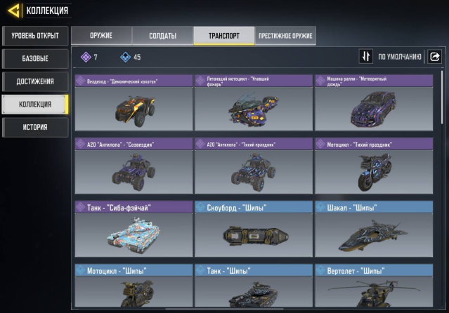Click rarity diamond on Вертолет "Шипы" card
The image size is (449, 313).
(320, 270)
